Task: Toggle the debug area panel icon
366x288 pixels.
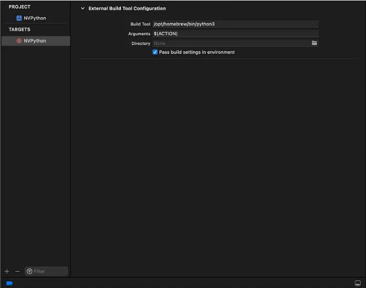Action: click(x=357, y=283)
